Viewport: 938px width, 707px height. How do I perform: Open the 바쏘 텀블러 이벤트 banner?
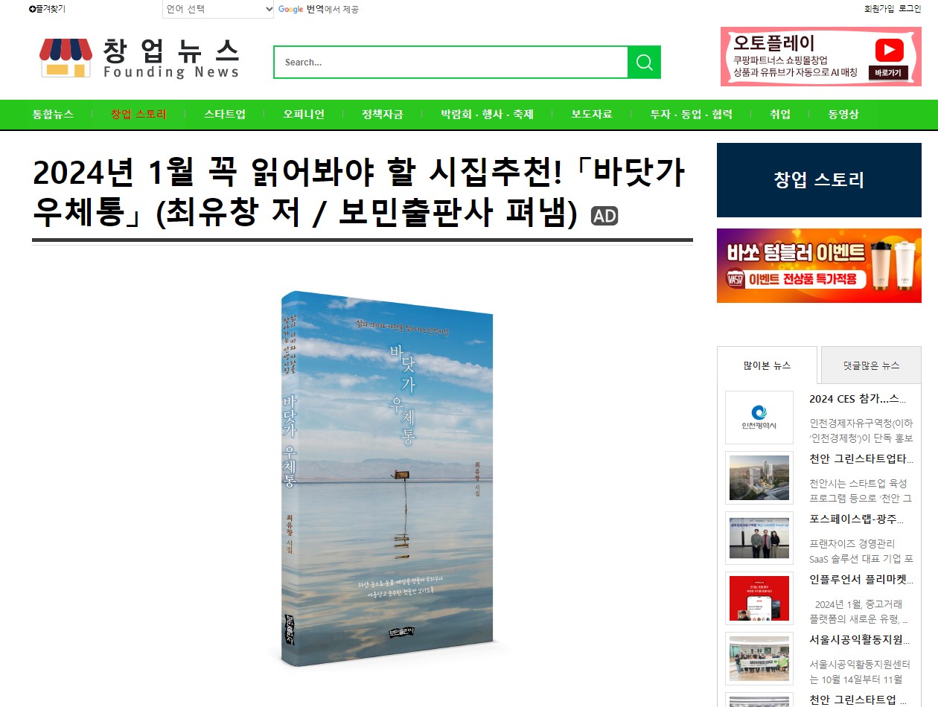[x=819, y=266]
